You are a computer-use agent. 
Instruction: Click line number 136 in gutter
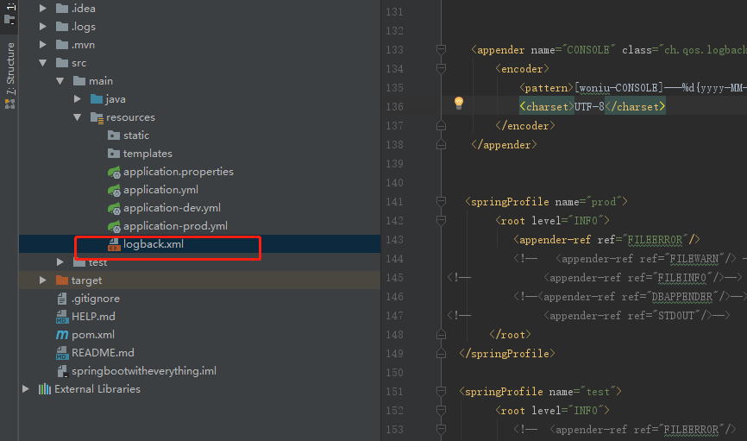coord(394,107)
